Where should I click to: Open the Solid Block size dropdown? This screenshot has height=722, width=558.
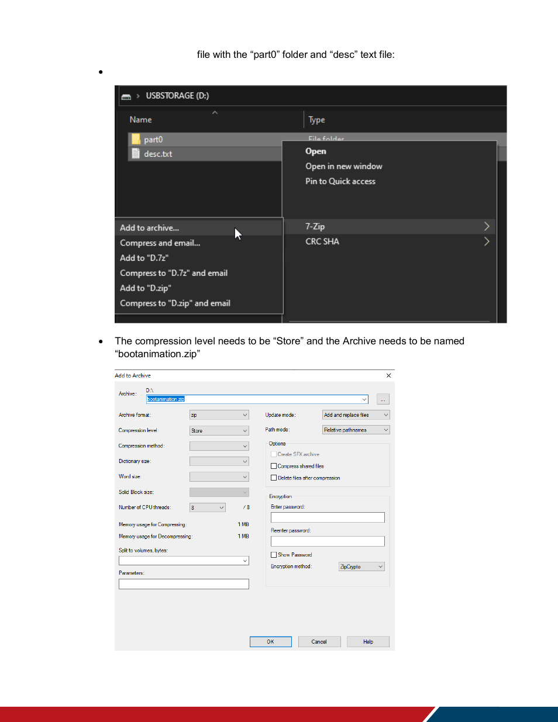tap(219, 492)
